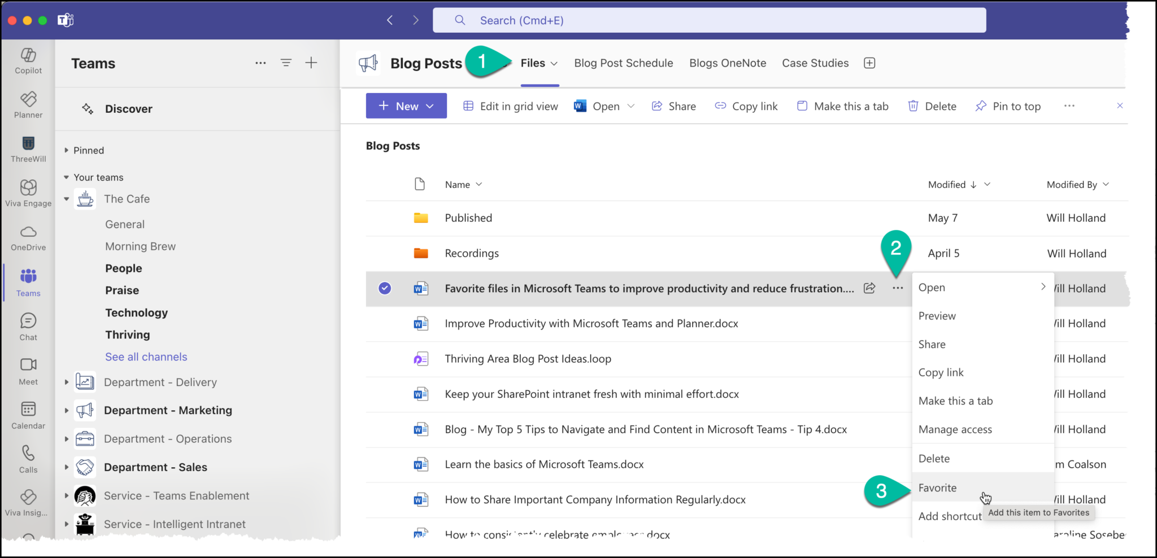Deselect the checked Favorite files document
This screenshot has width=1157, height=558.
coord(384,288)
